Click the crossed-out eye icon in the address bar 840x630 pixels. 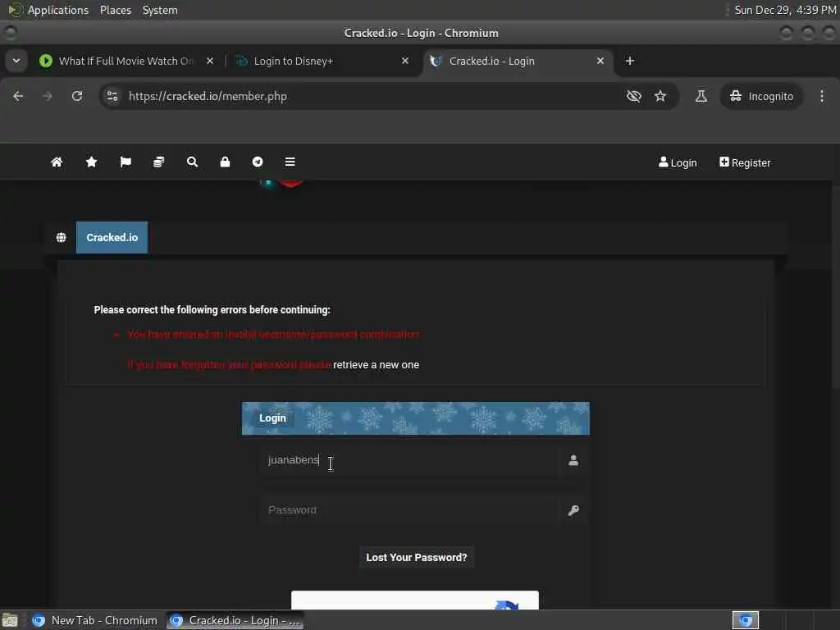coord(634,97)
